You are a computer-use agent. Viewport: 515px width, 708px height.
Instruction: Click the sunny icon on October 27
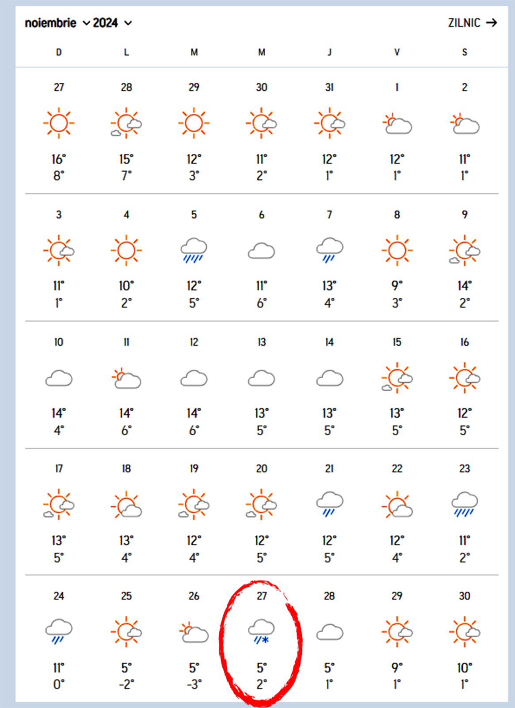click(59, 123)
